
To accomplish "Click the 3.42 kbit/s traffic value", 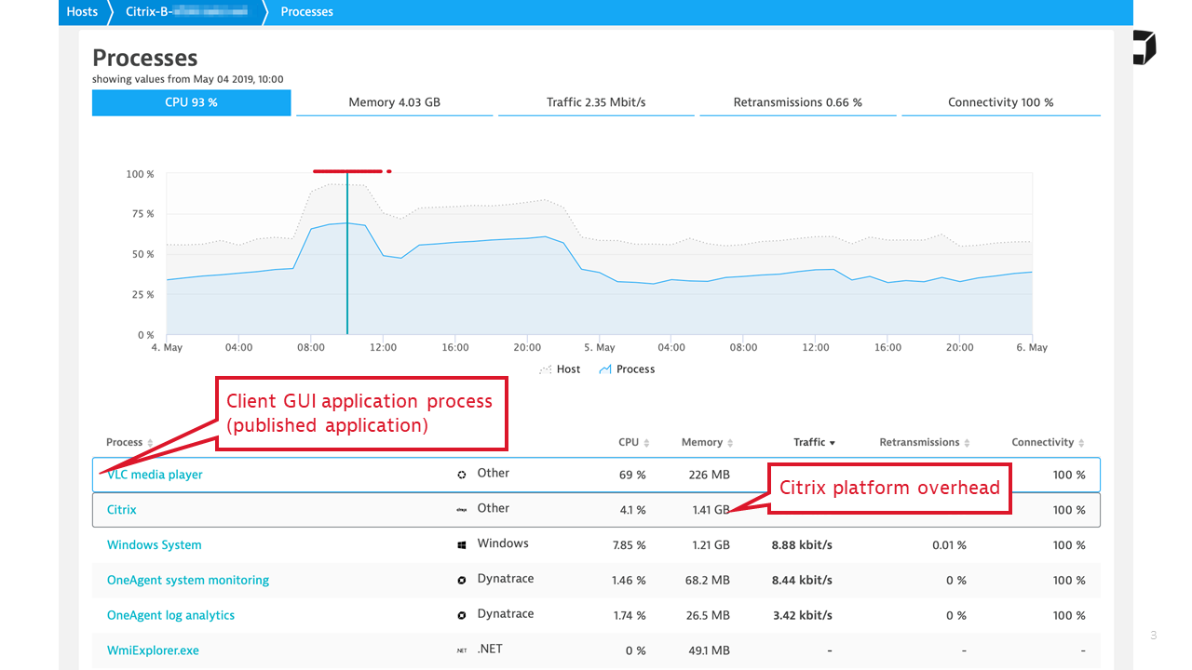I will 802,616.
